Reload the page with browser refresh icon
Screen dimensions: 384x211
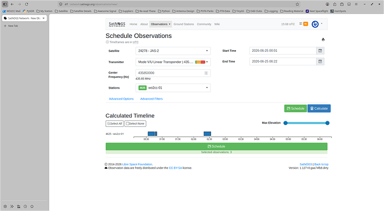coord(27,4)
